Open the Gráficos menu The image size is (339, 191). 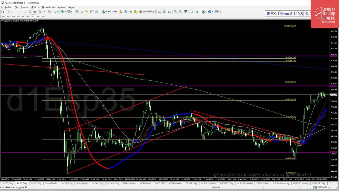(x=35, y=7)
